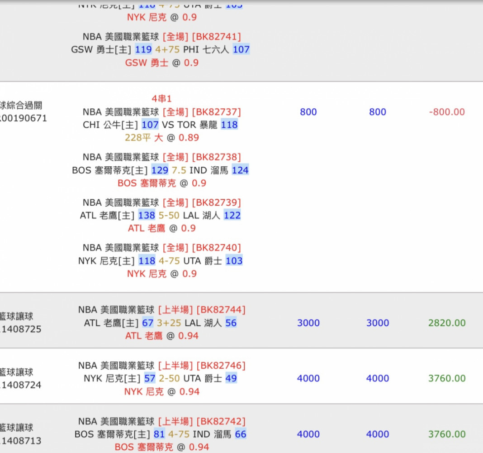The height and width of the screenshot is (453, 483).
Task: Click NYK 尼克 @ 0.9 above the BK82741 game
Action: pyautogui.click(x=162, y=17)
